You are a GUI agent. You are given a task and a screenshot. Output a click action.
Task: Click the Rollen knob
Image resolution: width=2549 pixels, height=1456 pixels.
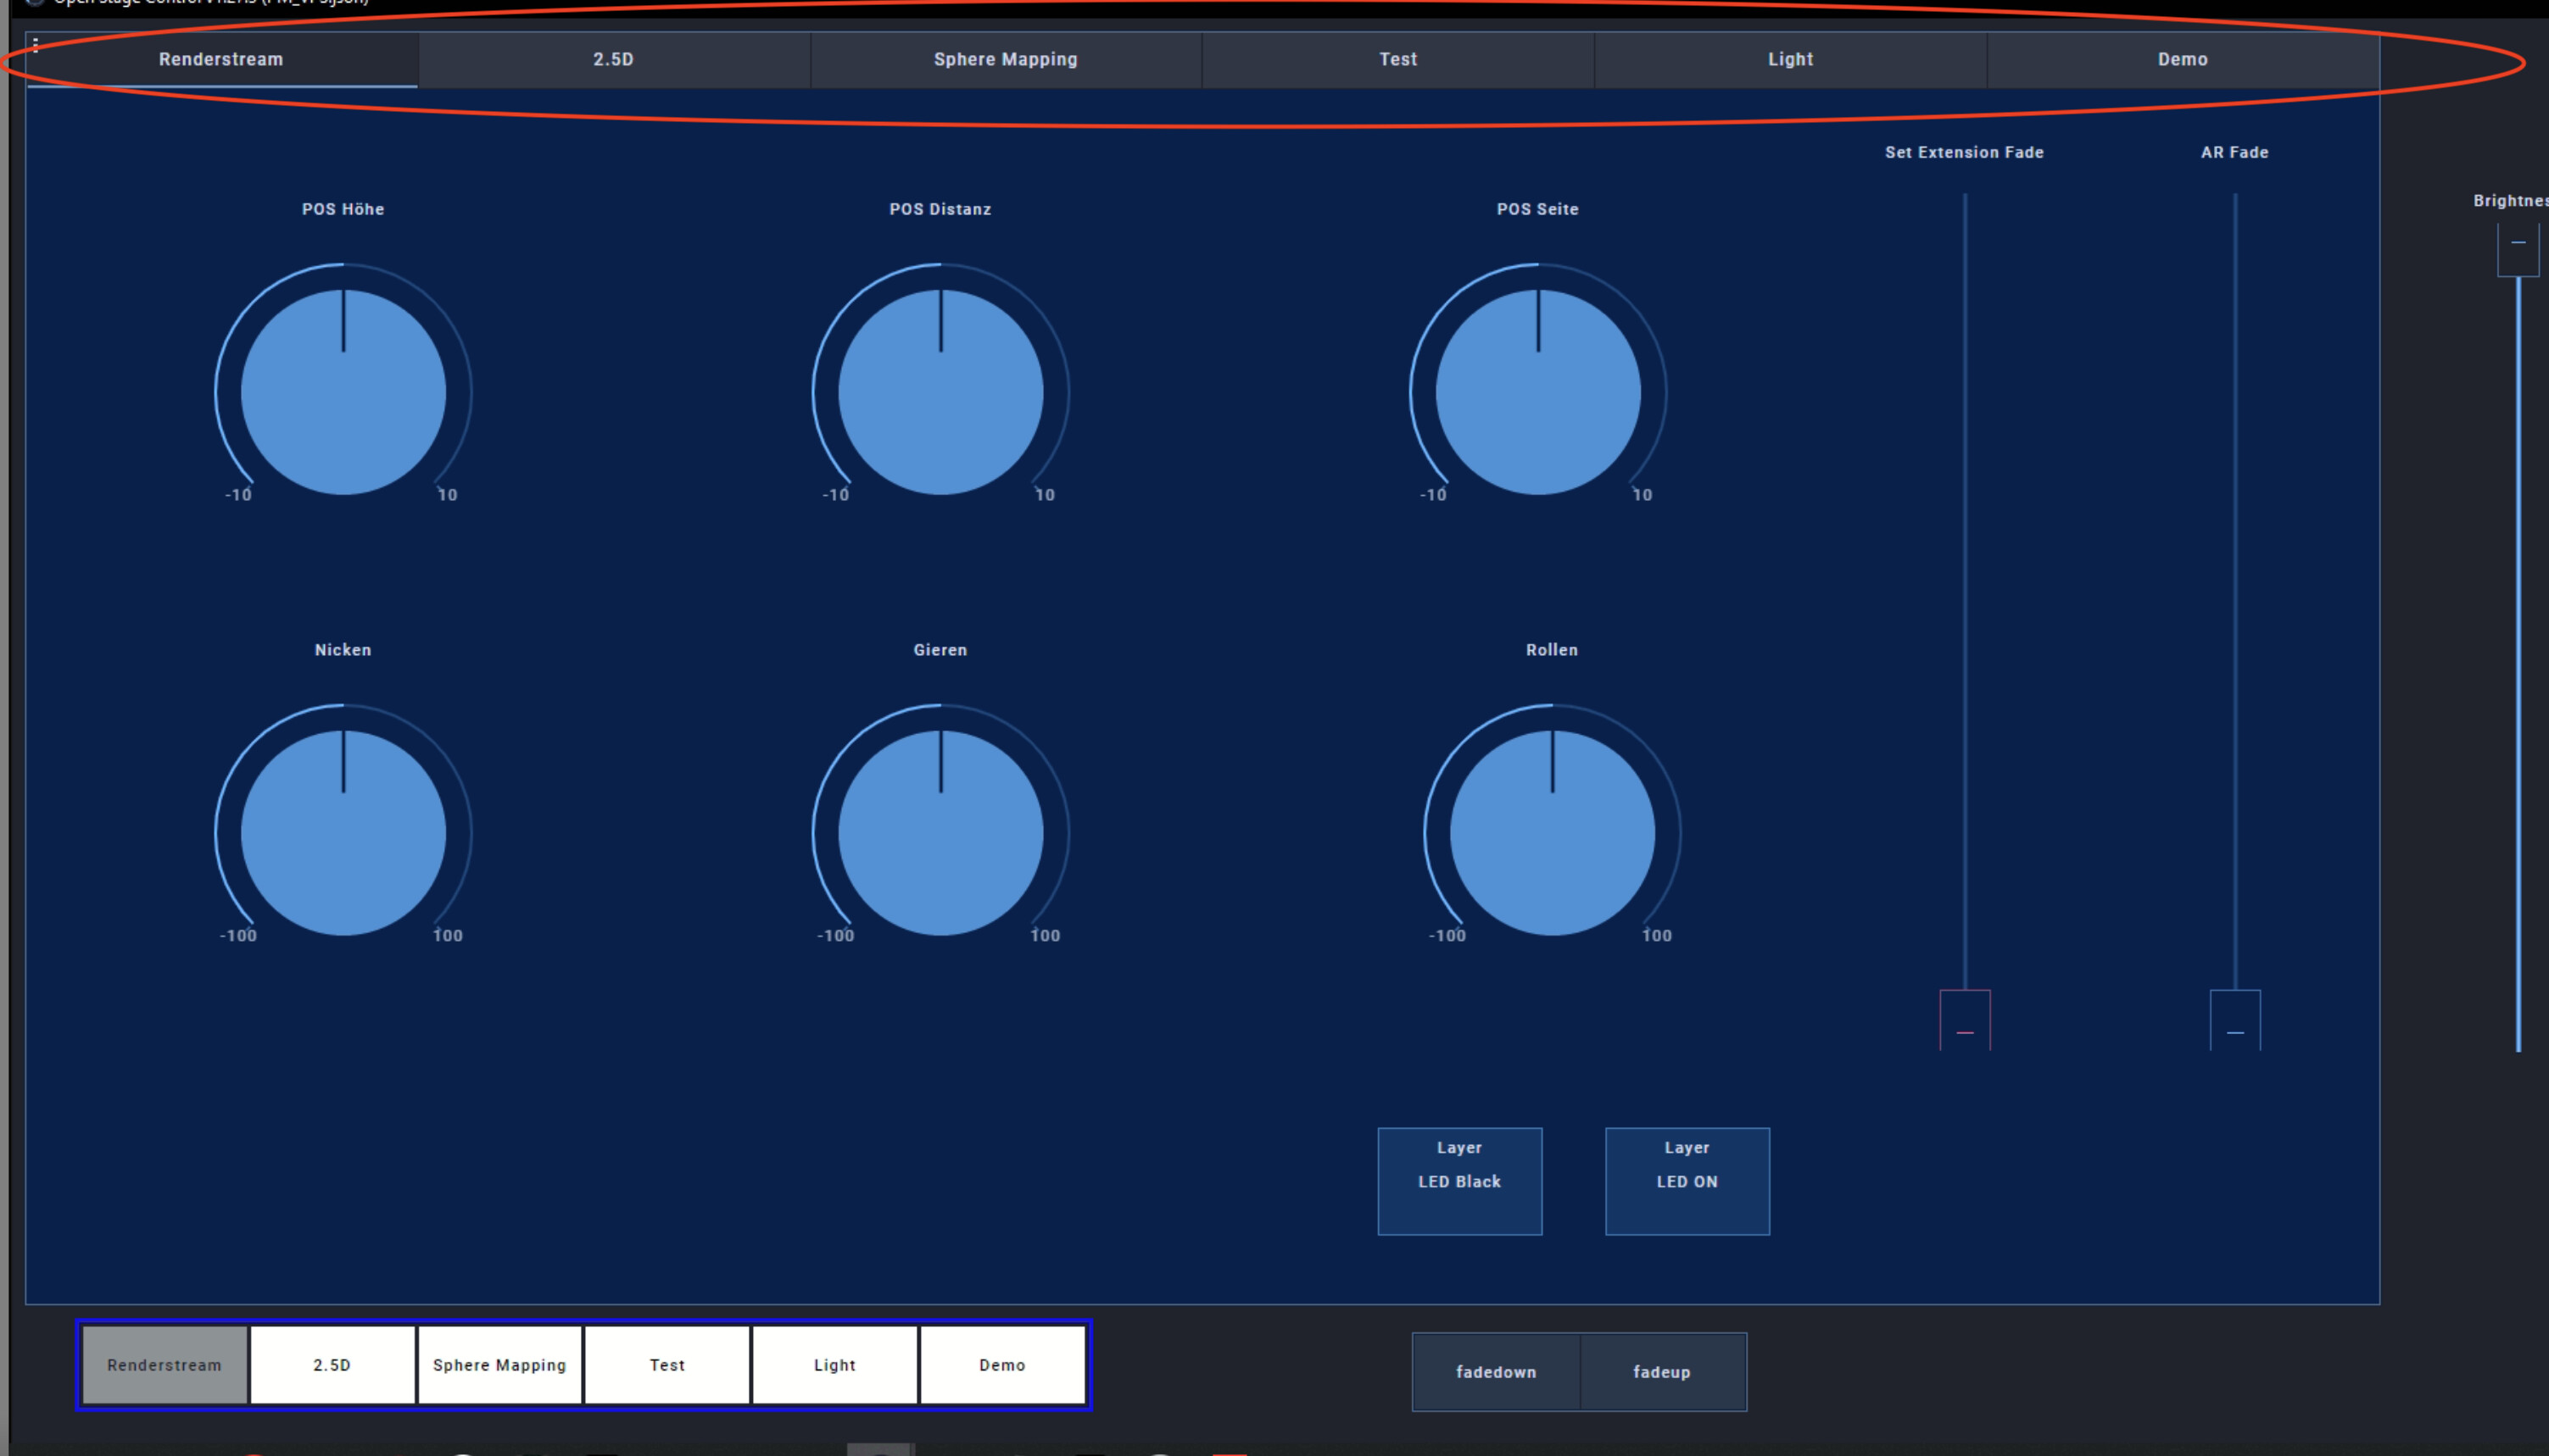click(x=1552, y=832)
